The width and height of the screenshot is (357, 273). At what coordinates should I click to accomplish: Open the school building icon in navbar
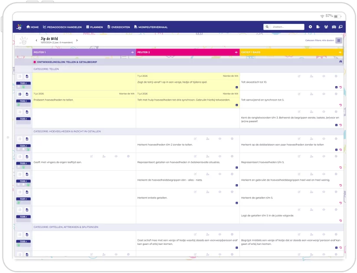[334, 27]
